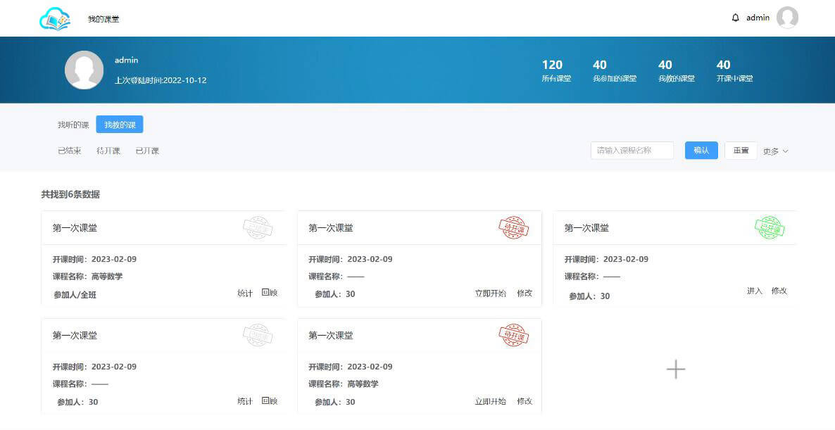
Task: Switch to the 我听的课 tab
Action: [73, 125]
